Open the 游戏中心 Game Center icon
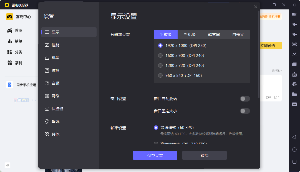Viewport: 300px width, 172px height. click(x=9, y=16)
